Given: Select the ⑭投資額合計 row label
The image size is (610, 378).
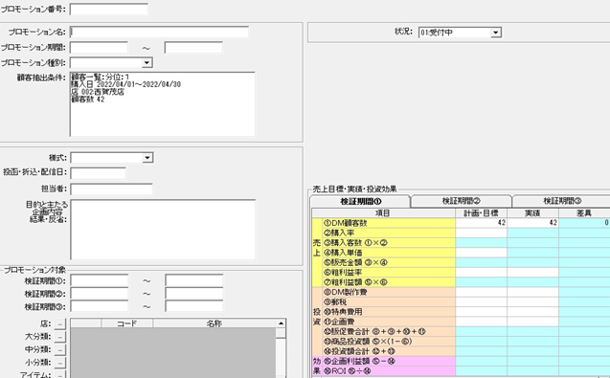Looking at the screenshot, I should 389,351.
